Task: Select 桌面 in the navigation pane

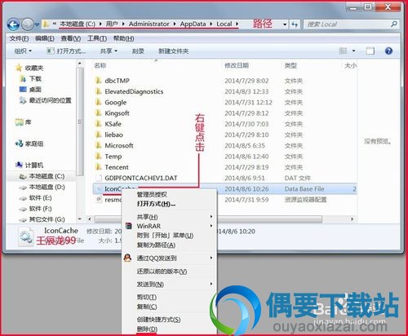Action: pyautogui.click(x=35, y=90)
